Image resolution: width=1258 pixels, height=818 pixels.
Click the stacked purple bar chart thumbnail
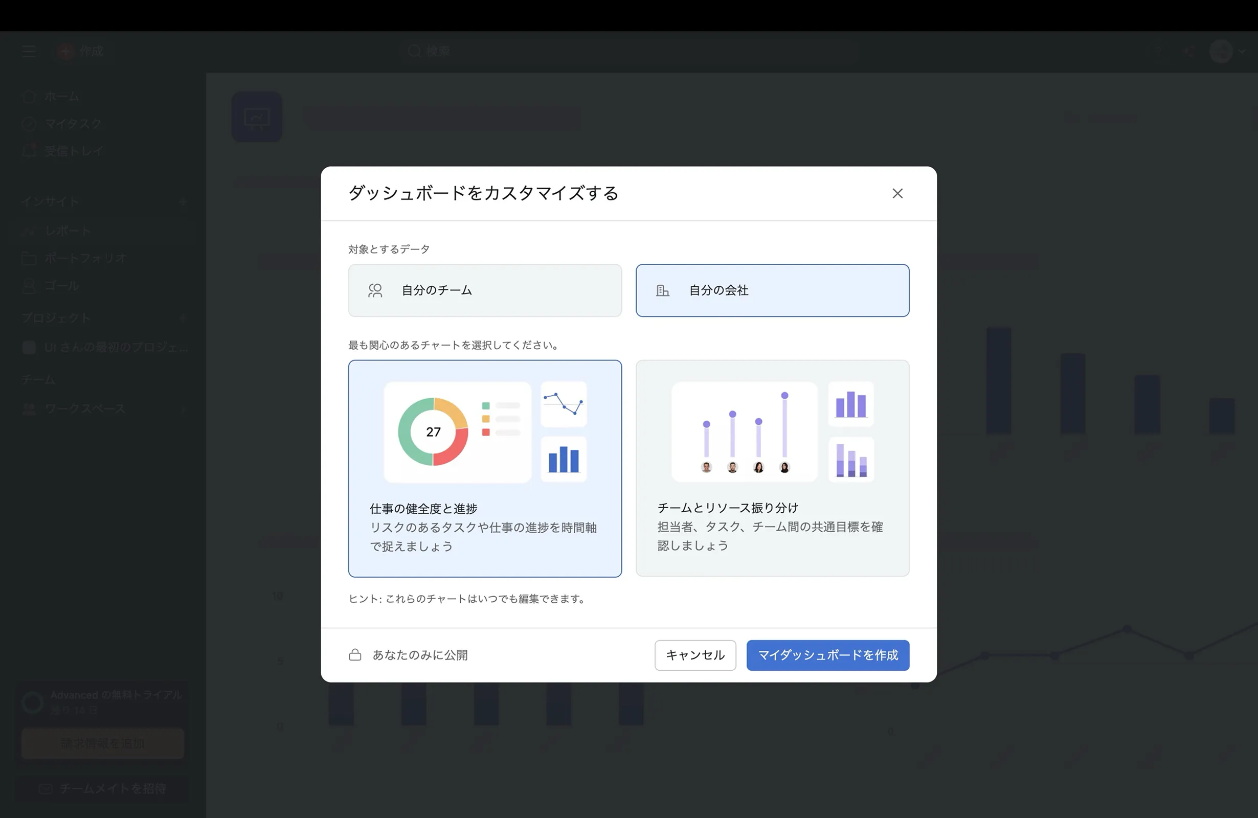point(850,459)
